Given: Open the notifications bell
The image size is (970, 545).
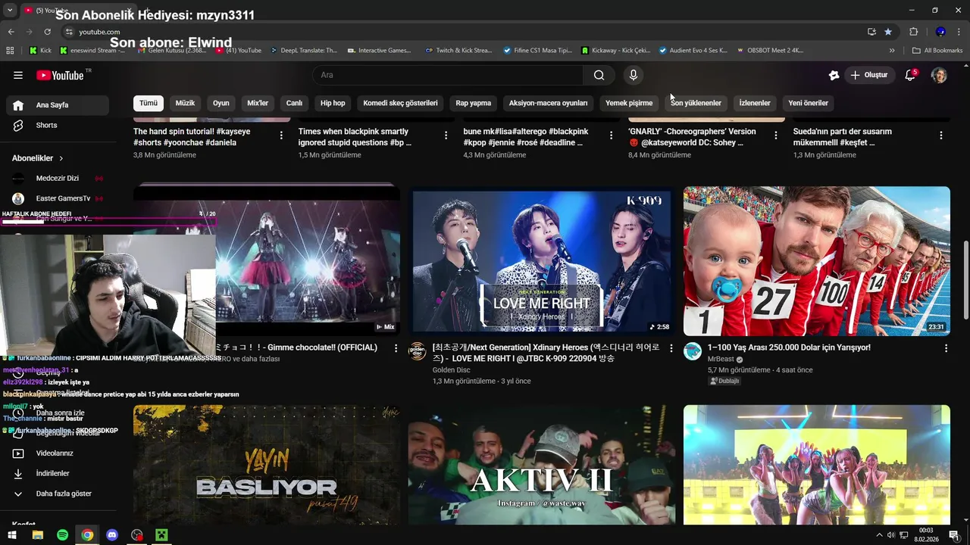Looking at the screenshot, I should (911, 75).
